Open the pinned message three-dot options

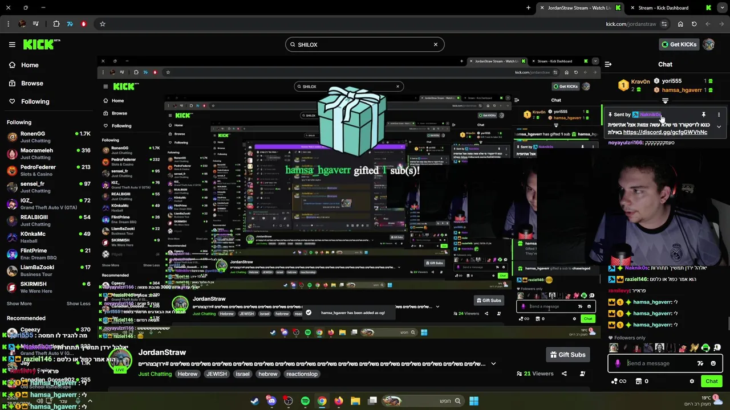pos(719,114)
